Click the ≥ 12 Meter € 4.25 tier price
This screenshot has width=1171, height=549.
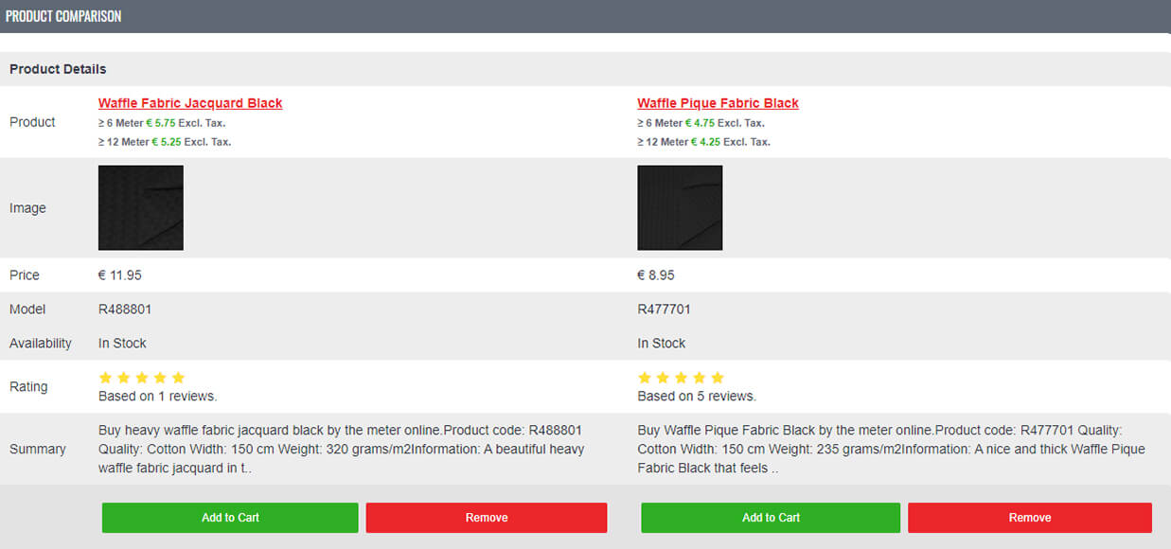[x=703, y=142]
